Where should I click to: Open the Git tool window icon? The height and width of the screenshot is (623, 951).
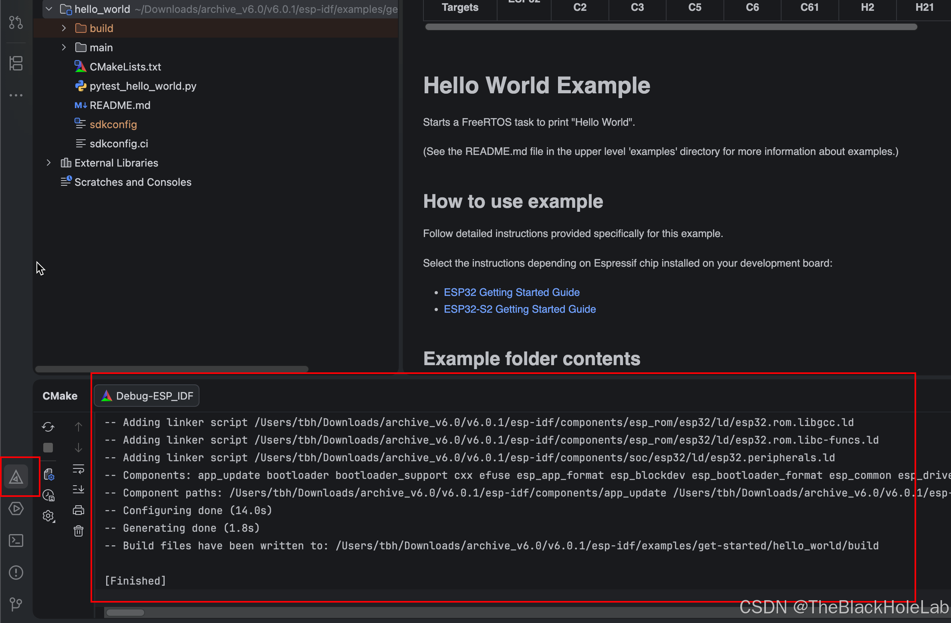pos(16,604)
